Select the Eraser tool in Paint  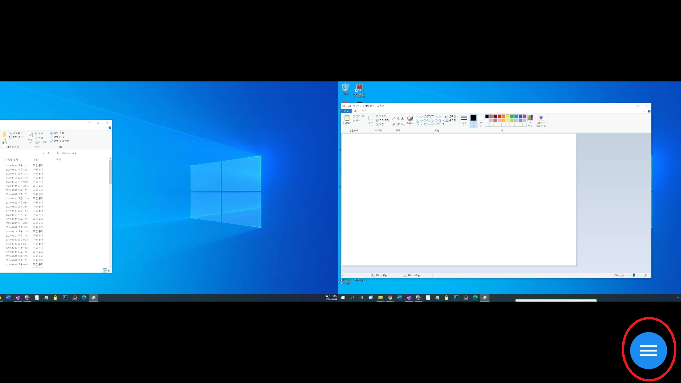tap(394, 124)
